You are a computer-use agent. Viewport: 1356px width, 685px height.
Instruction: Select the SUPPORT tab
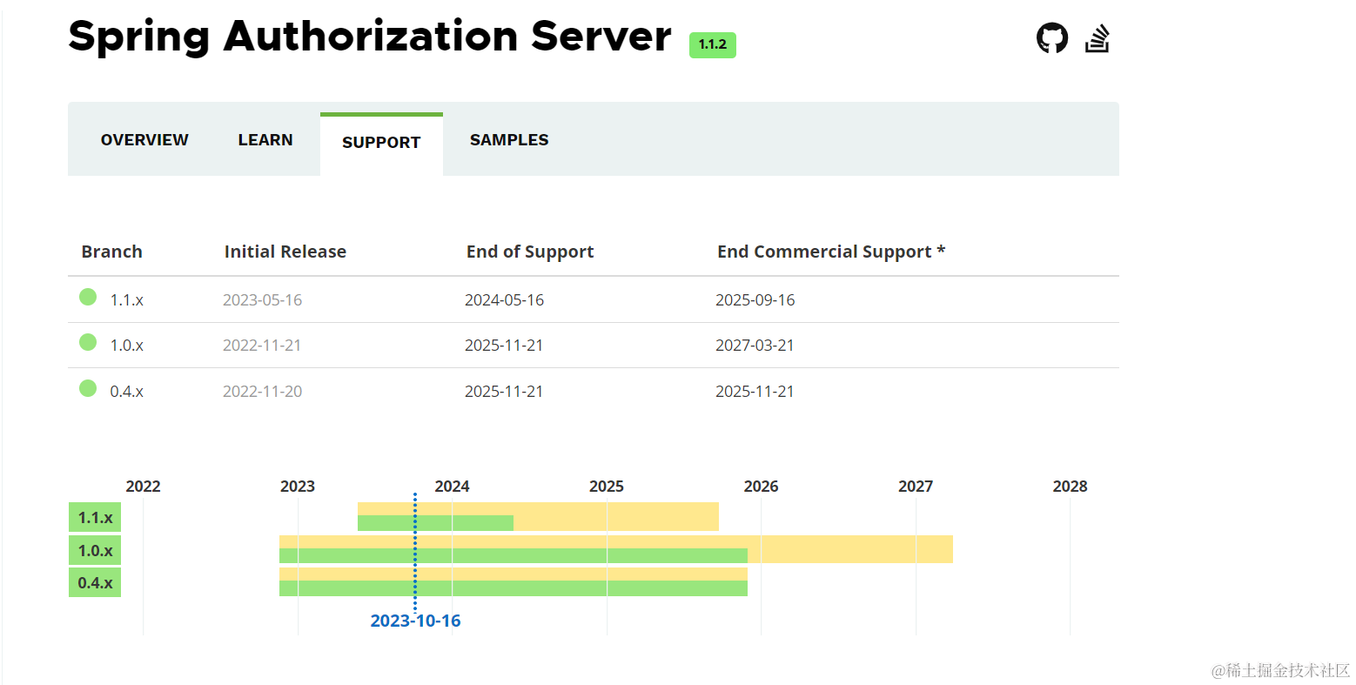coord(381,143)
